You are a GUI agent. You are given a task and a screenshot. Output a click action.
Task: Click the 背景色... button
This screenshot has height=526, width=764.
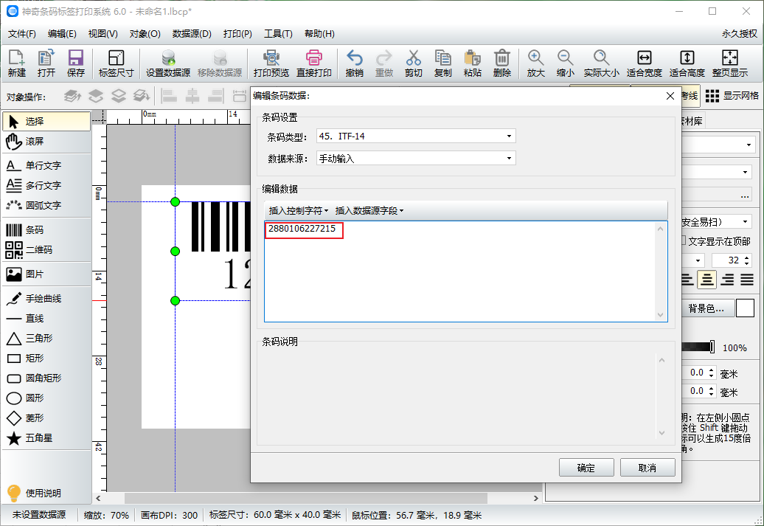point(706,308)
